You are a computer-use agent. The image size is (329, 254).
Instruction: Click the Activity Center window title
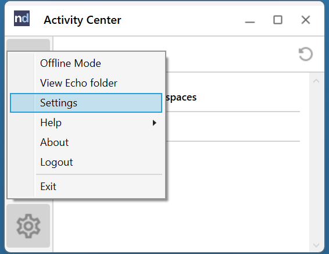(83, 20)
